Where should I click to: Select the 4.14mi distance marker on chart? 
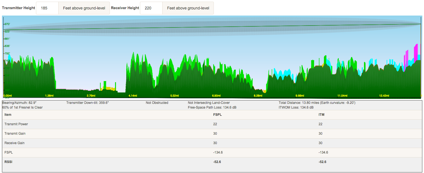click(x=133, y=96)
